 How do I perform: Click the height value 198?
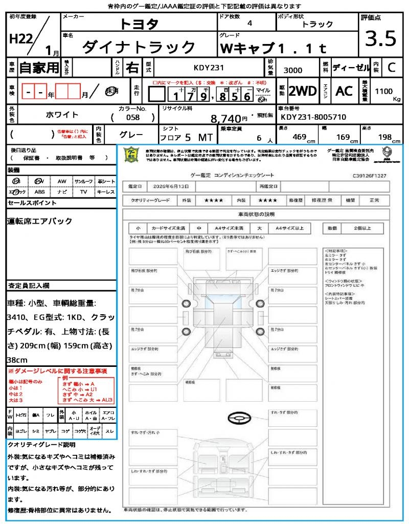pyautogui.click(x=384, y=137)
